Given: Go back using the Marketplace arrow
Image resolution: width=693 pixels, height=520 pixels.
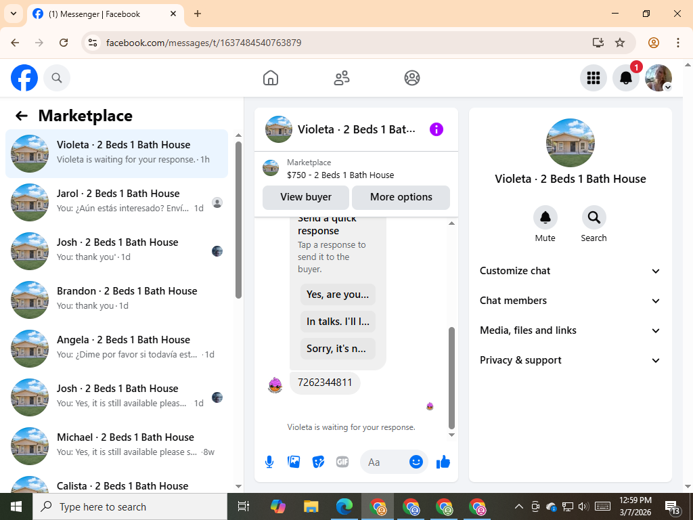Looking at the screenshot, I should point(22,116).
